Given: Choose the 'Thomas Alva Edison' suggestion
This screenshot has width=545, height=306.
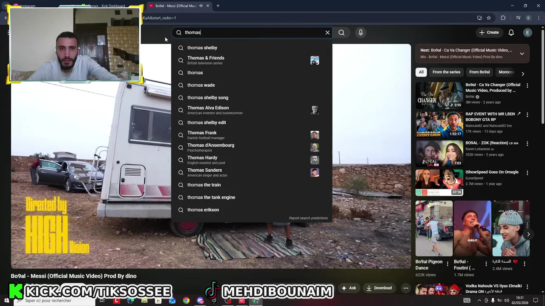Looking at the screenshot, I should [252, 110].
